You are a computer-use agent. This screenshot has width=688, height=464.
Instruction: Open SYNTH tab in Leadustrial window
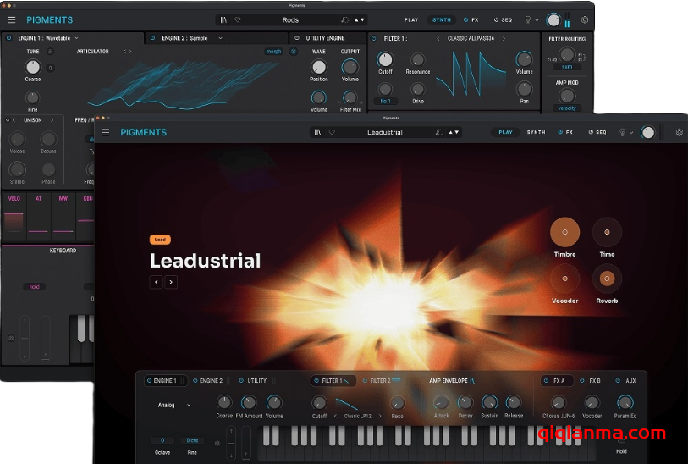point(536,132)
